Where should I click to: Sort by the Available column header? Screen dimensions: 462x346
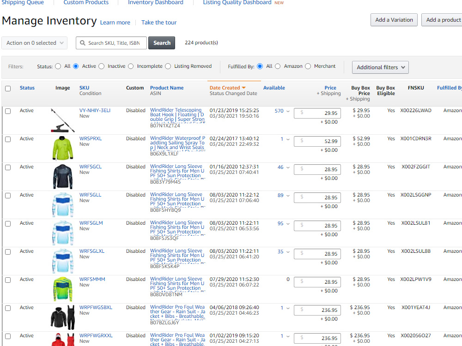274,88
